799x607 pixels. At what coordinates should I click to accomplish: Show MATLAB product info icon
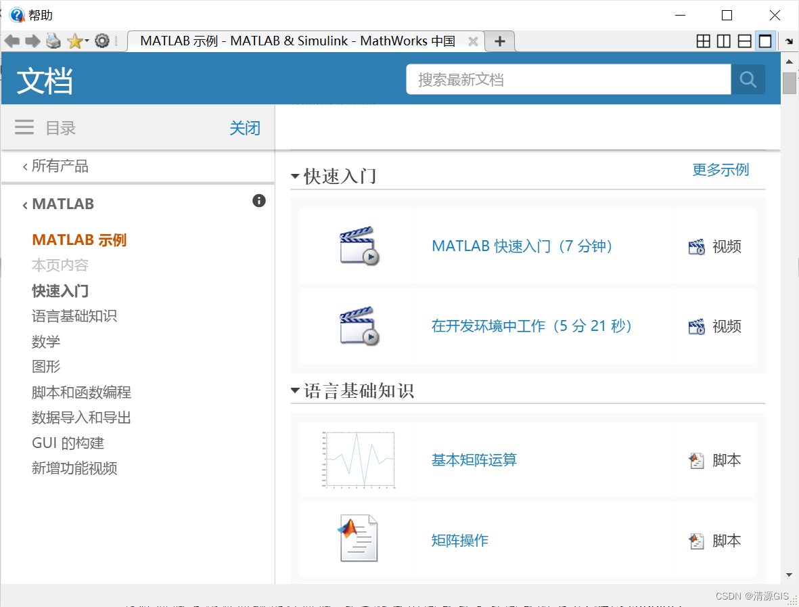(259, 201)
